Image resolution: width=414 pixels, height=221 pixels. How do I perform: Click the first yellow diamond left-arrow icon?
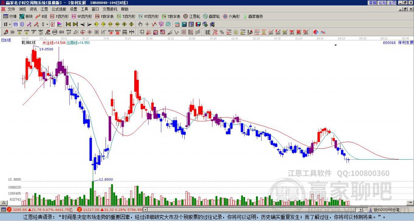pos(96,25)
